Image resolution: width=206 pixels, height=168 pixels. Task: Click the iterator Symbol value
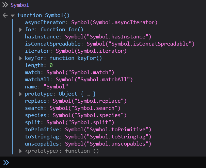(91, 51)
